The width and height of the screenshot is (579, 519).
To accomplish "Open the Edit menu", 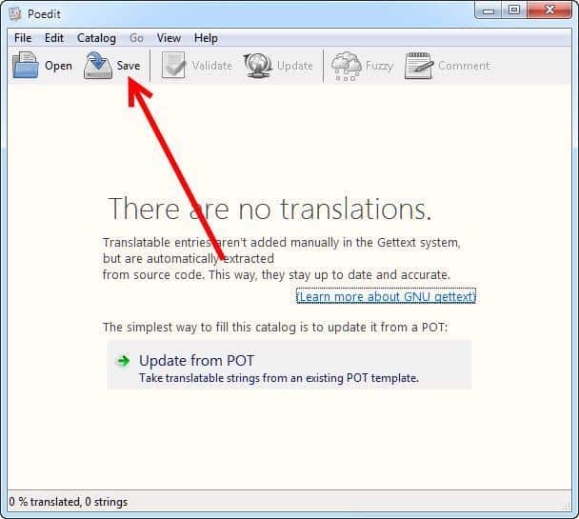I will 54,38.
